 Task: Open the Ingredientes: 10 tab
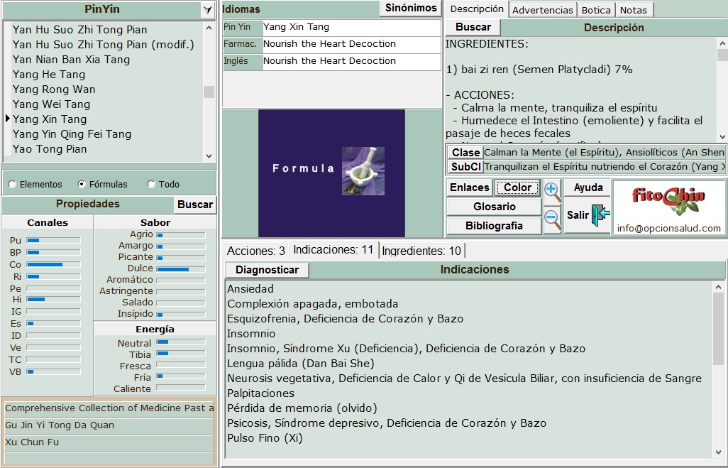pyautogui.click(x=421, y=251)
